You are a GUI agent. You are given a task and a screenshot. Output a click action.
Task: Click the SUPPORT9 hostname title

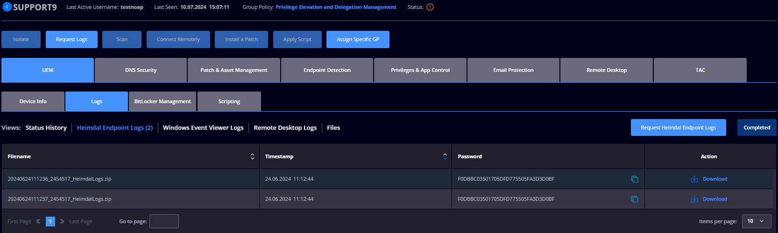point(35,7)
